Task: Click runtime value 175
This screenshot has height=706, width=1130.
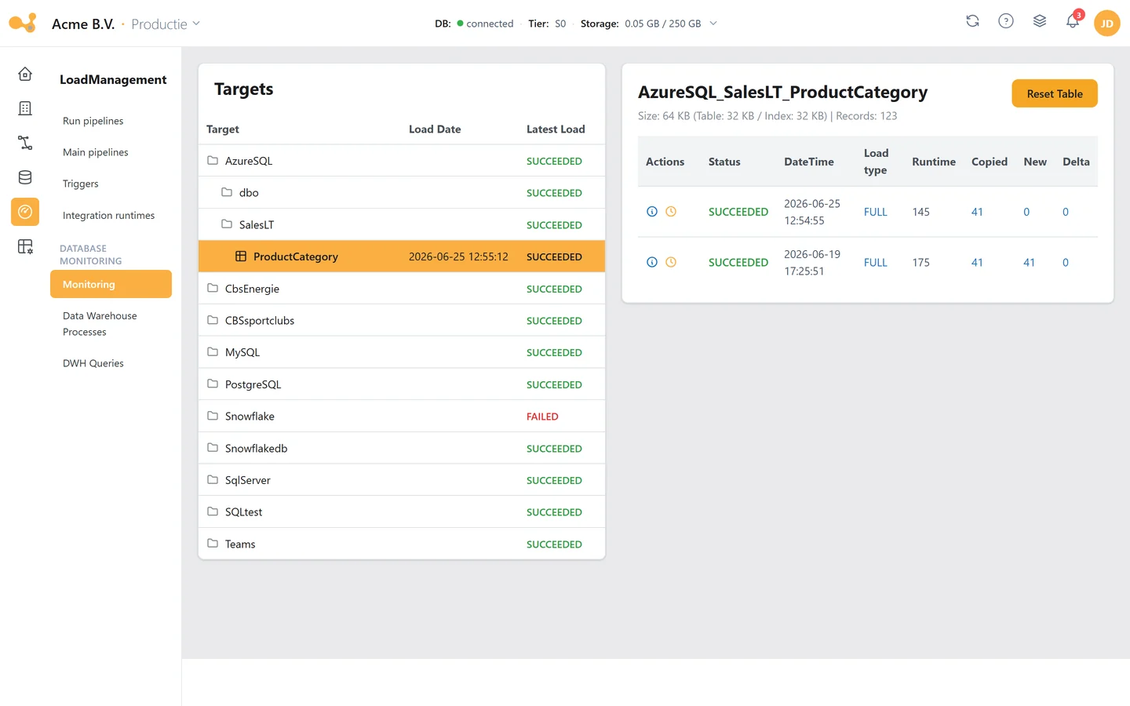Action: coord(920,263)
